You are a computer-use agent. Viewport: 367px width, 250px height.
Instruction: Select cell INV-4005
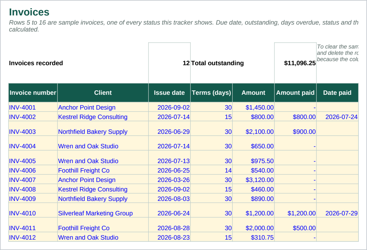tap(33, 158)
